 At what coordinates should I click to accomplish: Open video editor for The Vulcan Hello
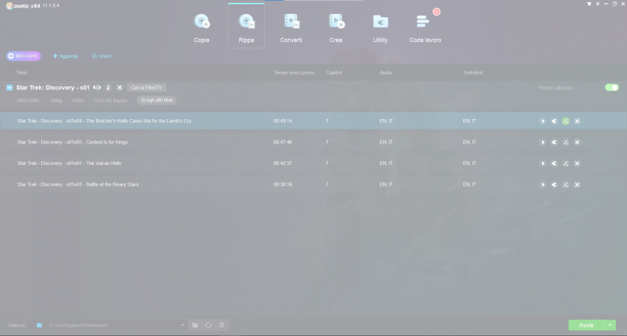[566, 163]
